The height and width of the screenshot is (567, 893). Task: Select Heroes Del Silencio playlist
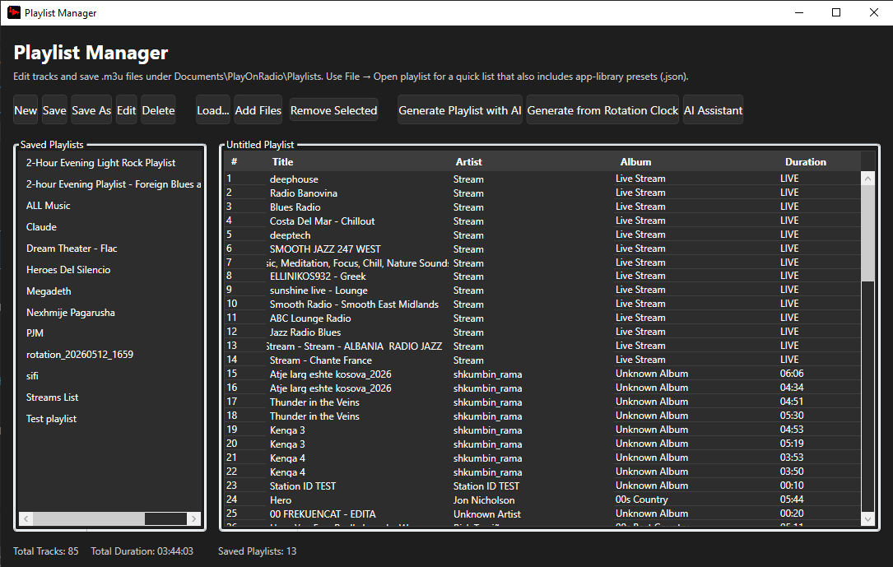[x=110, y=270]
